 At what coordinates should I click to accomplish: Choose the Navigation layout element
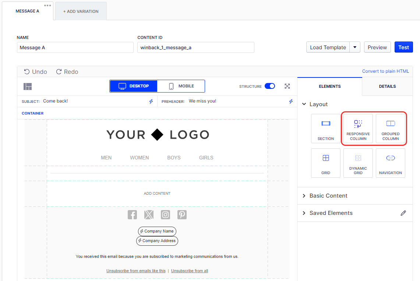tap(390, 163)
